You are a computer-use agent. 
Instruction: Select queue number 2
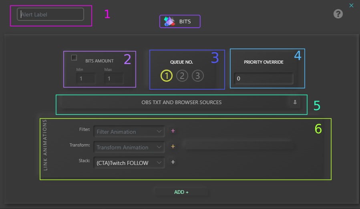coord(182,76)
